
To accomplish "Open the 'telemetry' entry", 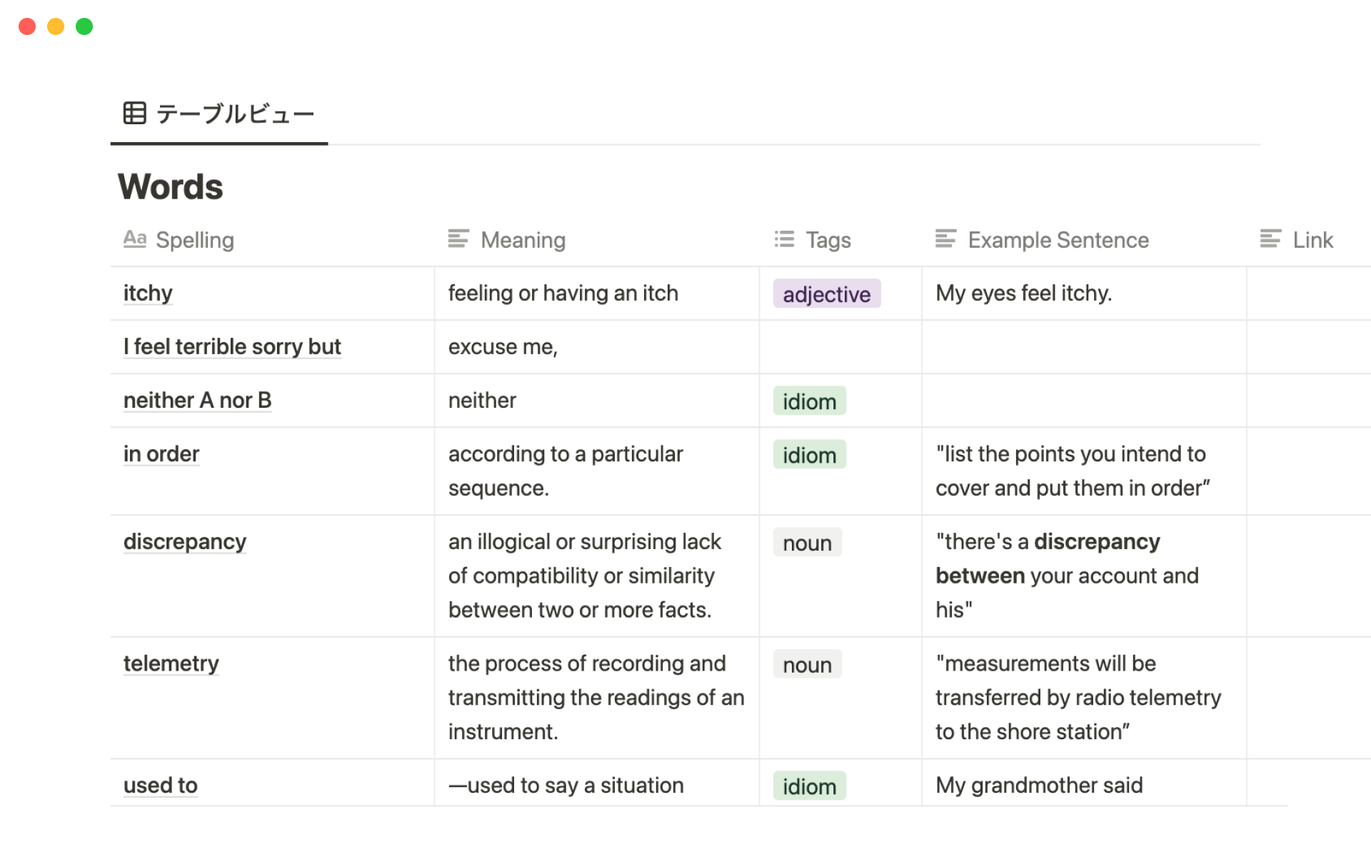I will (171, 664).
